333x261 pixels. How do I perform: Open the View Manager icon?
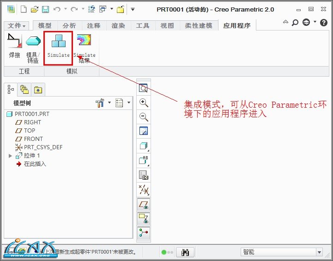(144, 175)
